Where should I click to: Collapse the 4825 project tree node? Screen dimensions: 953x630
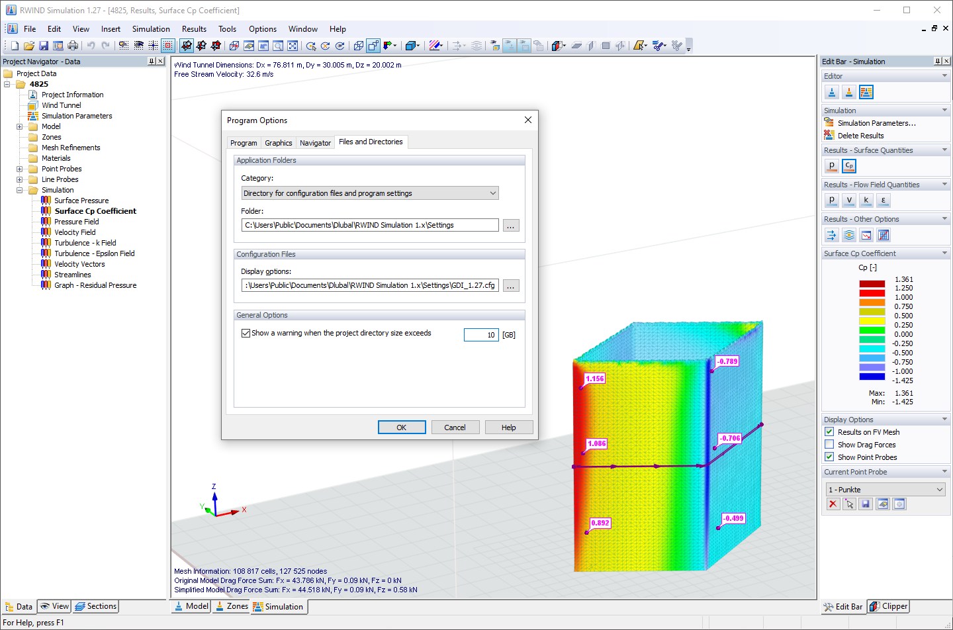click(7, 84)
